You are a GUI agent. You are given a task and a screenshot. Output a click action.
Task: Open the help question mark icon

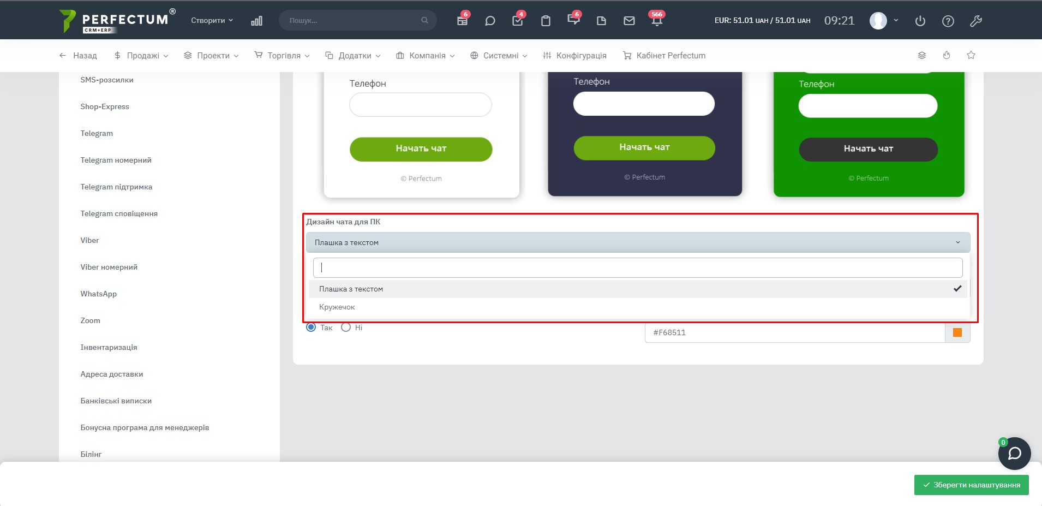click(948, 21)
